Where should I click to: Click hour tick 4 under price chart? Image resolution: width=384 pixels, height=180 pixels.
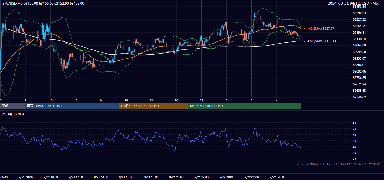pyautogui.click(x=277, y=100)
